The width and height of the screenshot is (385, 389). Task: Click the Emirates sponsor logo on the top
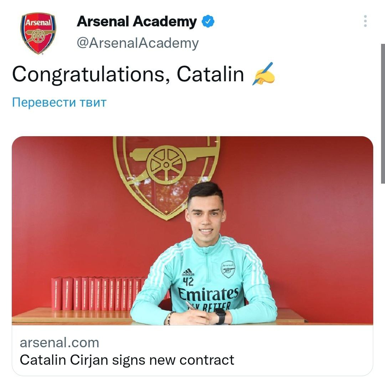coord(209,295)
